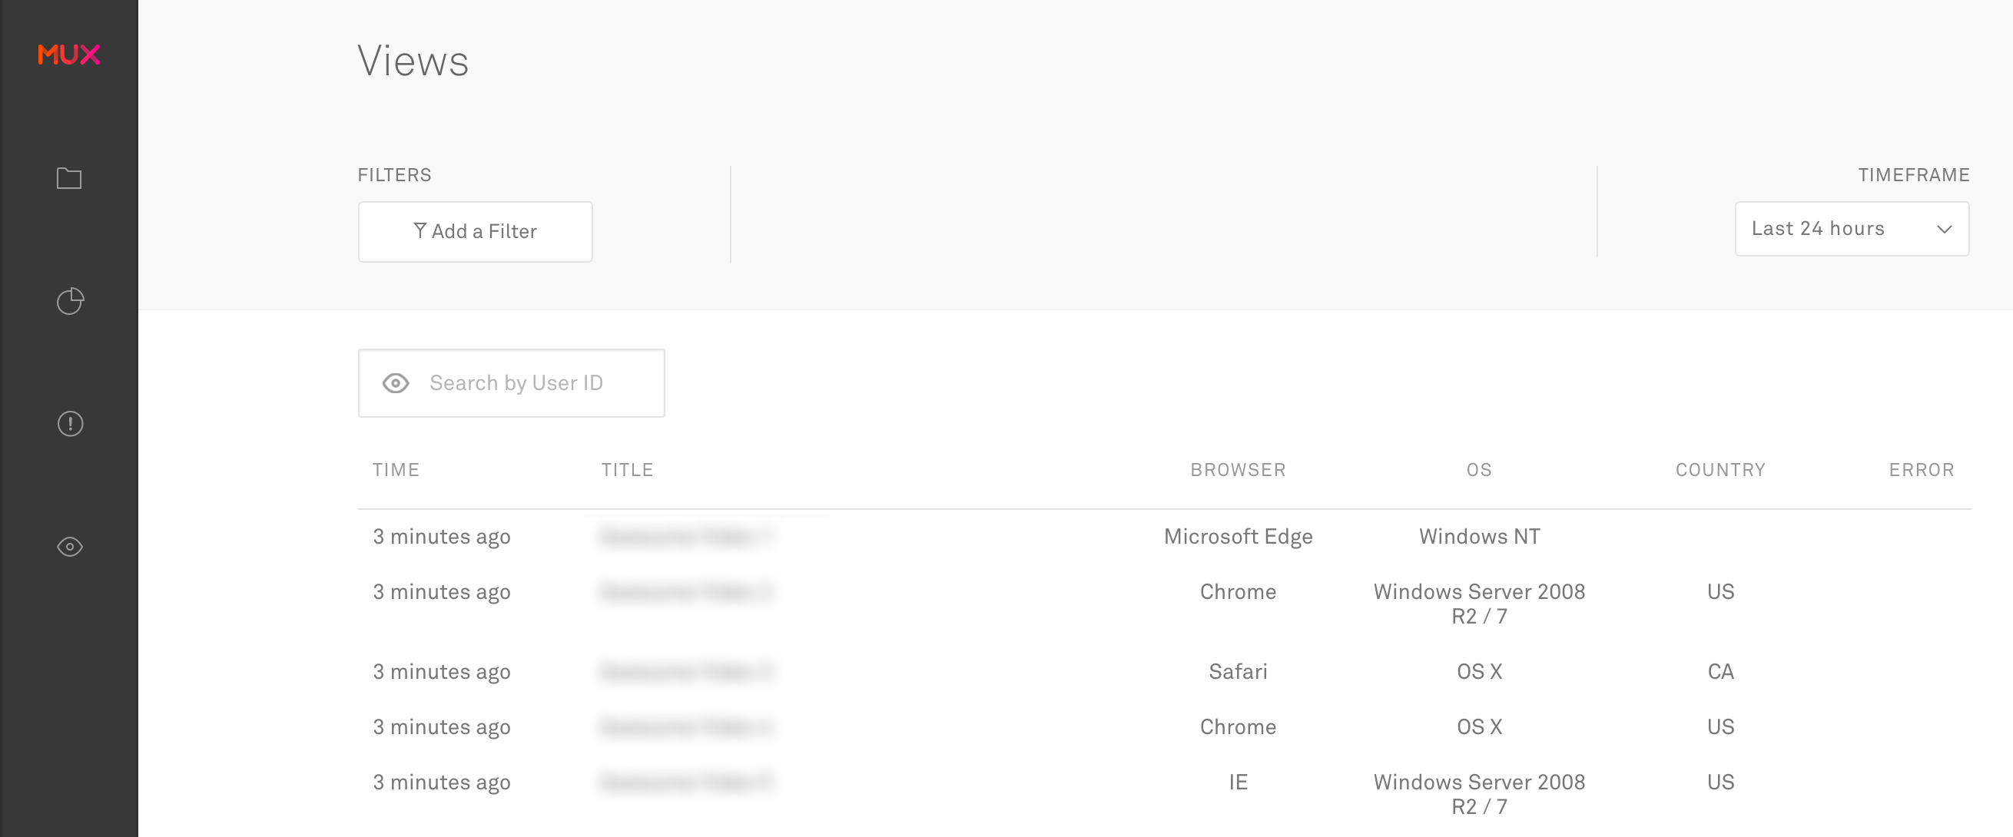This screenshot has width=2013, height=837.
Task: Sort by the TIME column header
Action: [x=396, y=470]
